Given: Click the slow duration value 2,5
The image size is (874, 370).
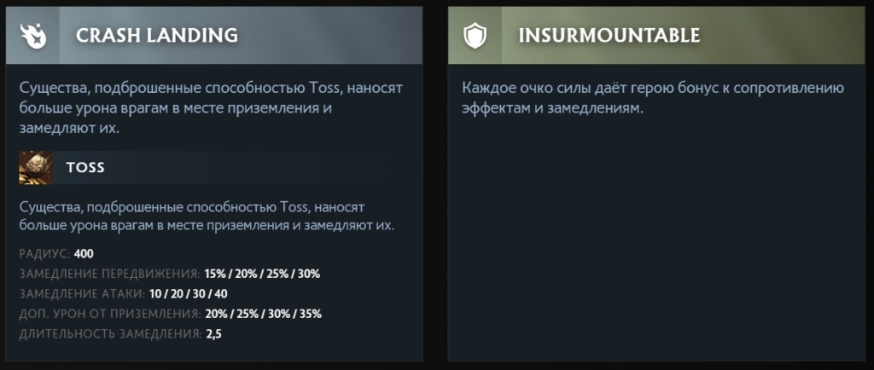Looking at the screenshot, I should pos(214,332).
